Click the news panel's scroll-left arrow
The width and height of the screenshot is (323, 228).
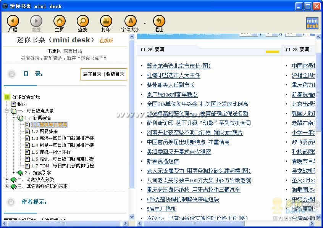[x=139, y=223]
